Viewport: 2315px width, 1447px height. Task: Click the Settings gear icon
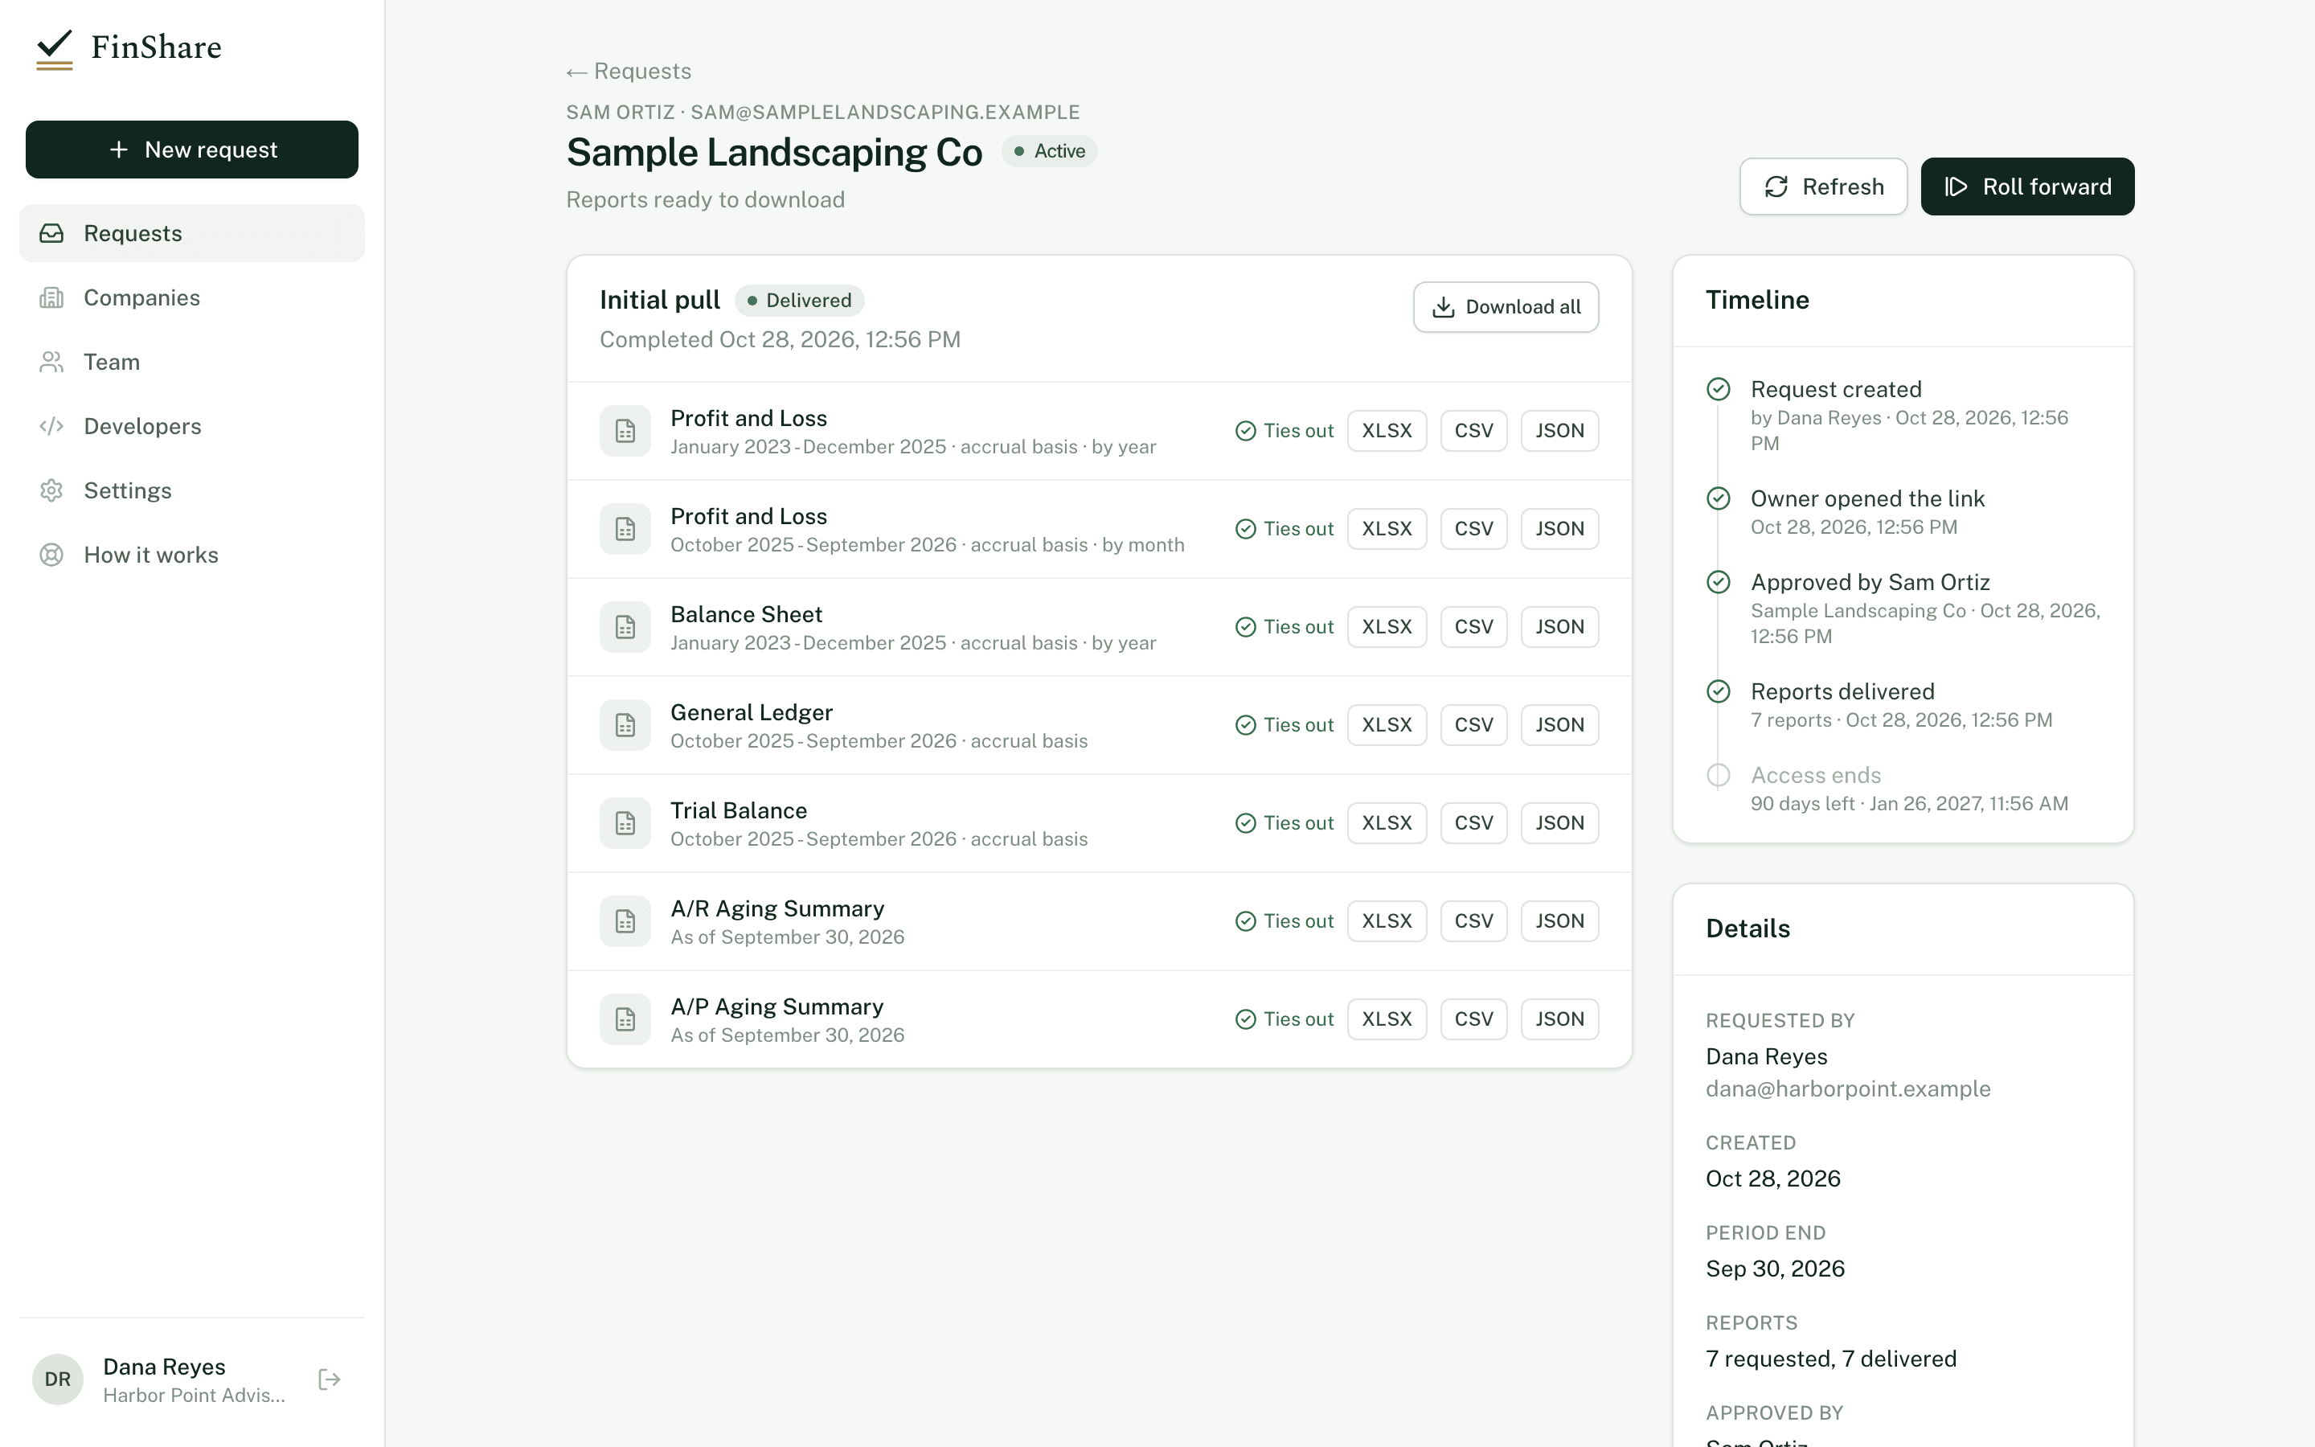[x=51, y=490]
